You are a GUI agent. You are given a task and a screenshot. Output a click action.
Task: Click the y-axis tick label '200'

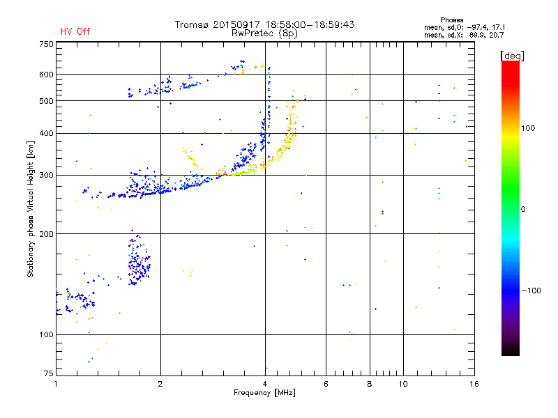(46, 234)
